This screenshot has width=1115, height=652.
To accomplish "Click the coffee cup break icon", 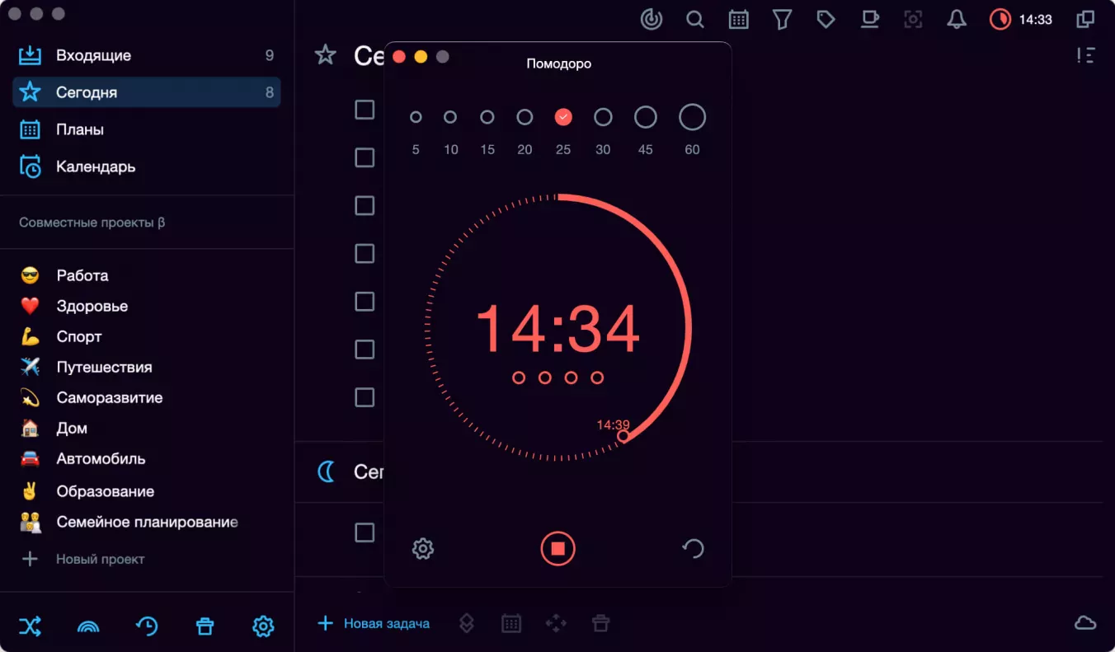I will tap(869, 19).
